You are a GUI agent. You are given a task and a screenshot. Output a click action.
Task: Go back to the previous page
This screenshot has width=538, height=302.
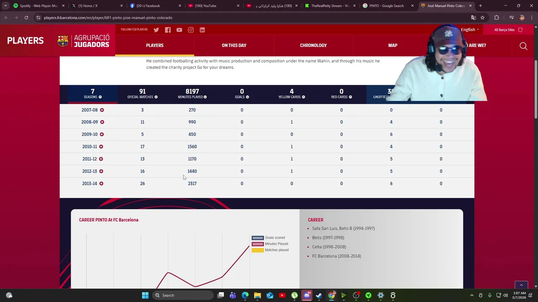[6, 18]
